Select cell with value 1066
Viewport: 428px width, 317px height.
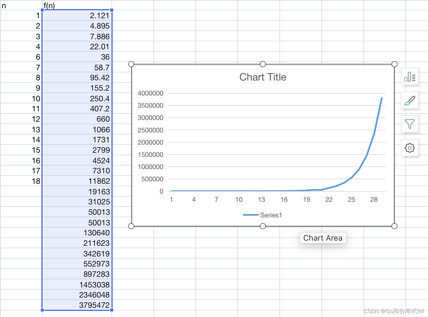(77, 129)
